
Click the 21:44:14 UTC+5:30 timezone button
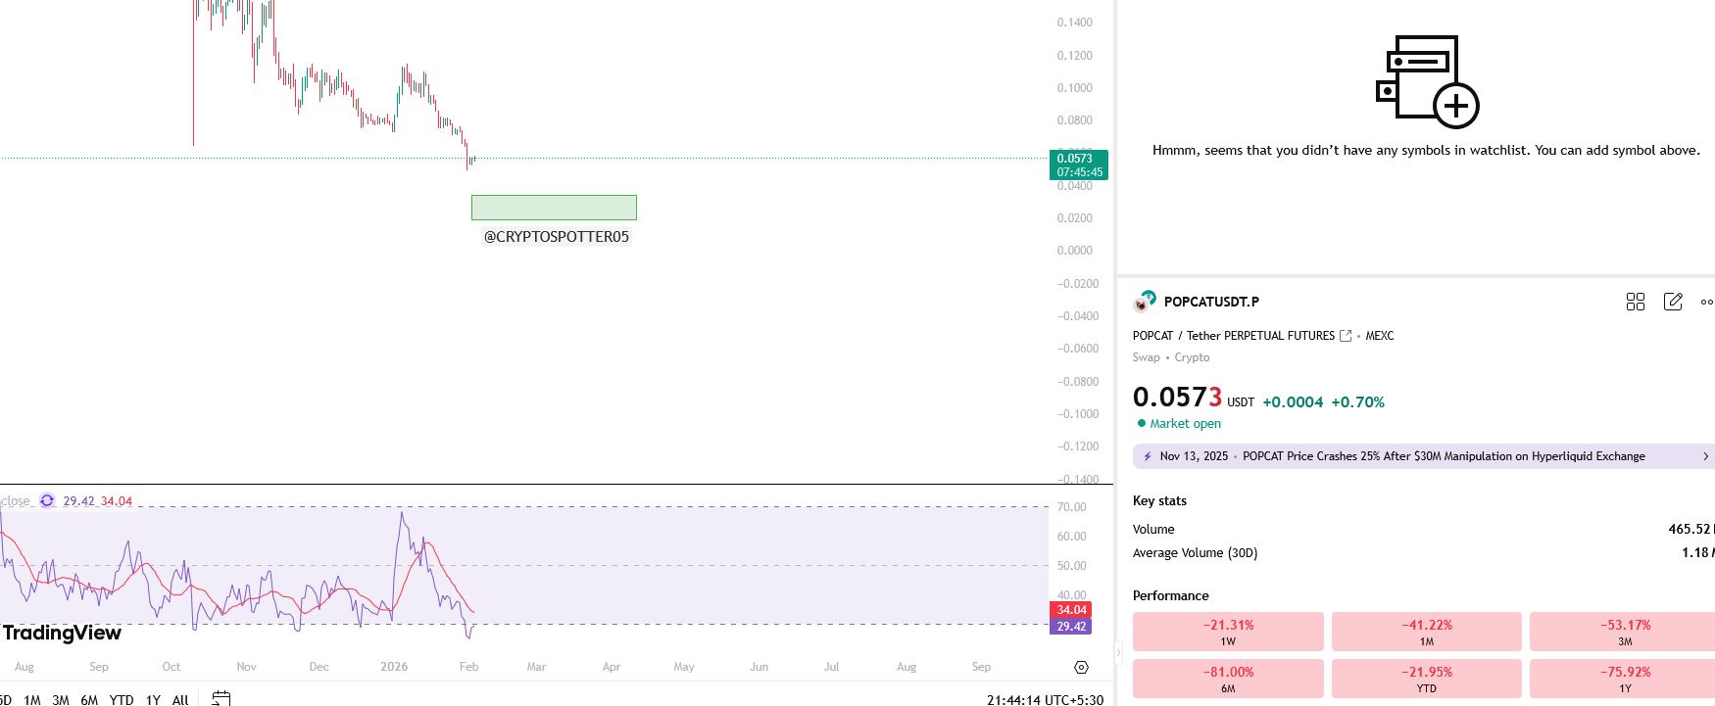pos(1045,699)
